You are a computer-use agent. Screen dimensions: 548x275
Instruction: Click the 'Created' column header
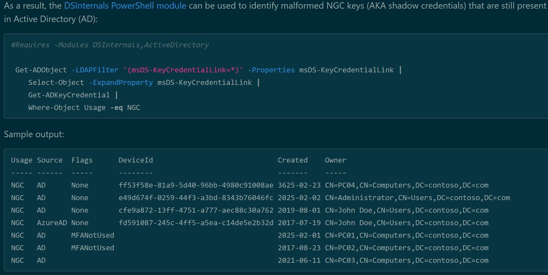click(x=293, y=160)
